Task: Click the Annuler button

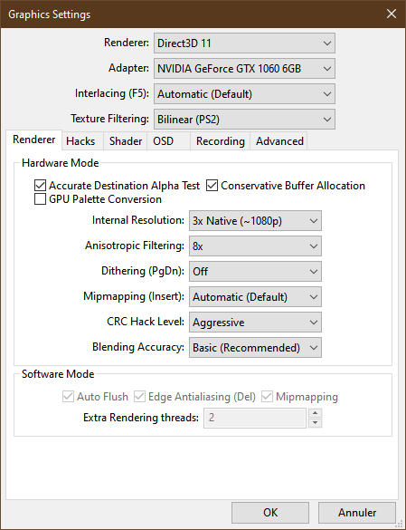Action: pyautogui.click(x=357, y=513)
